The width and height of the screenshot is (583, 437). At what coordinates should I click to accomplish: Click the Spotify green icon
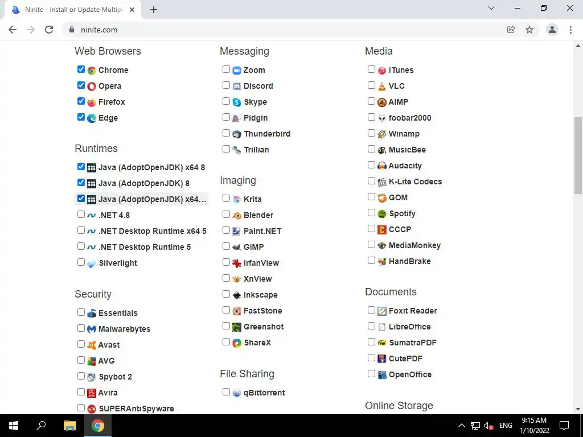[382, 214]
